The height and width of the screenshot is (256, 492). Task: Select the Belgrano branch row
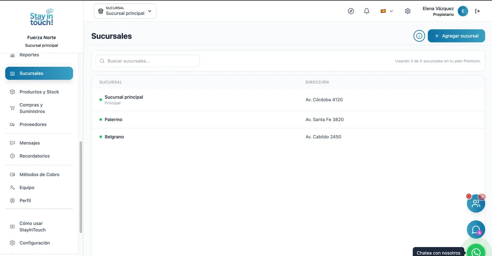(288, 137)
